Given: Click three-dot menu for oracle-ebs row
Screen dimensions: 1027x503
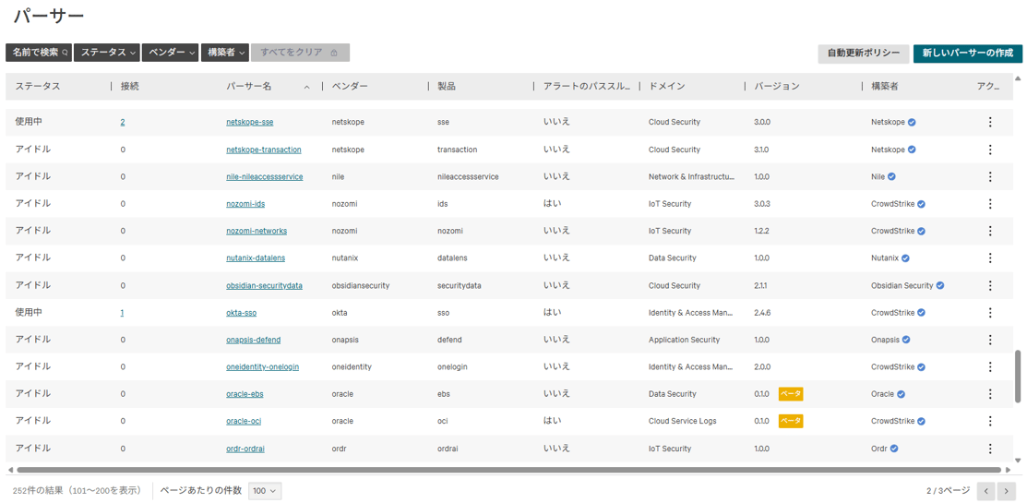Looking at the screenshot, I should tap(990, 394).
